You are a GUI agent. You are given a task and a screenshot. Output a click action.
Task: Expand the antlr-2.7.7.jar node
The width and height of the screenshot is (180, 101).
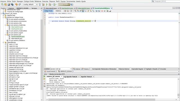click(5, 44)
